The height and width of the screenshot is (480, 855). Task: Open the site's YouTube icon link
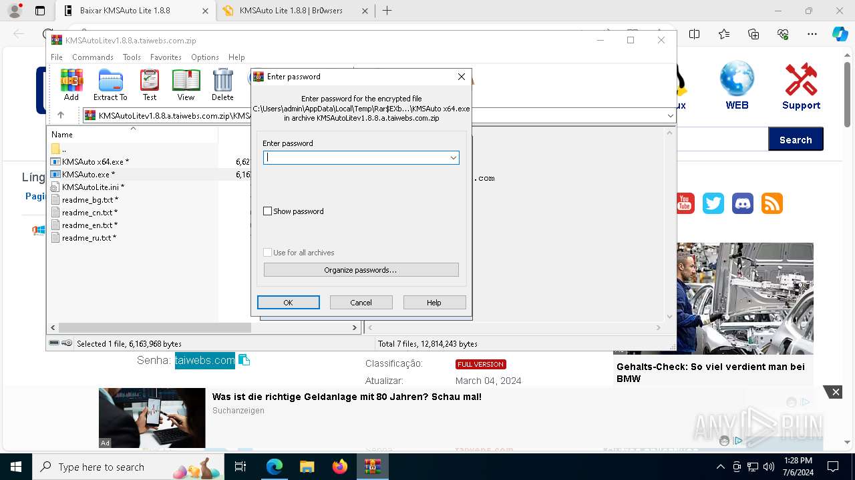[x=684, y=203]
